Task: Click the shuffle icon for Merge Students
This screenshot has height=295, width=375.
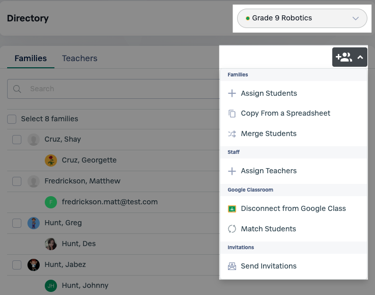Action: coord(232,133)
